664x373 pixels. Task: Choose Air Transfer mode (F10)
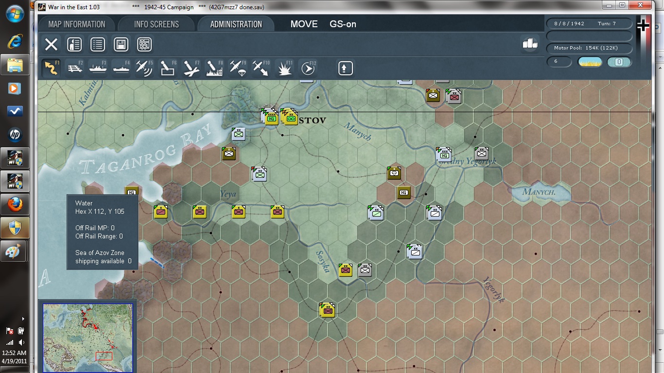click(261, 68)
